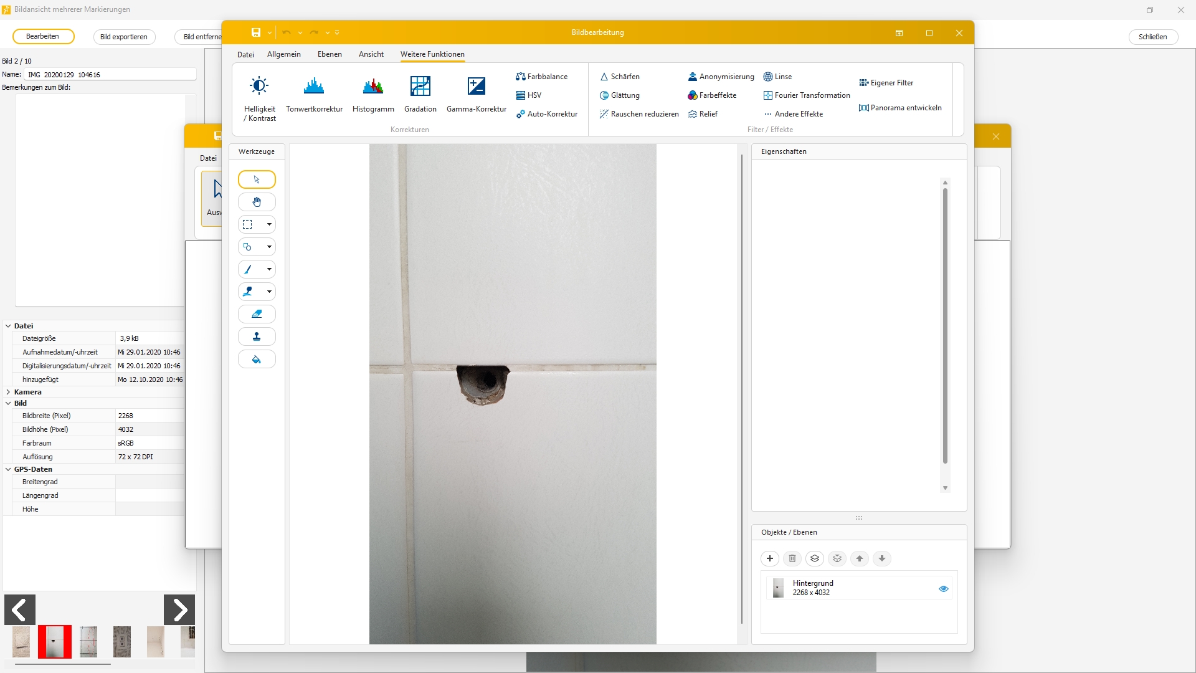Click the save icon in title bar
Viewport: 1196px width, 673px height.
pyautogui.click(x=256, y=32)
